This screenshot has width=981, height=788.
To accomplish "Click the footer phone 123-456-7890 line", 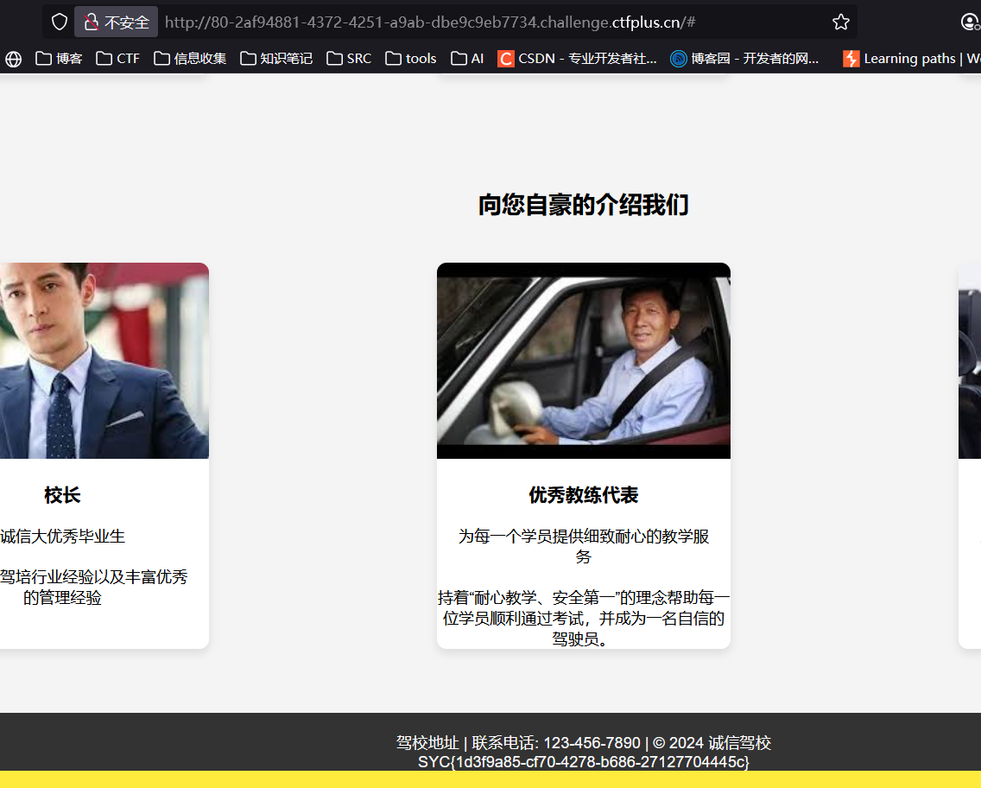I will click(x=584, y=743).
